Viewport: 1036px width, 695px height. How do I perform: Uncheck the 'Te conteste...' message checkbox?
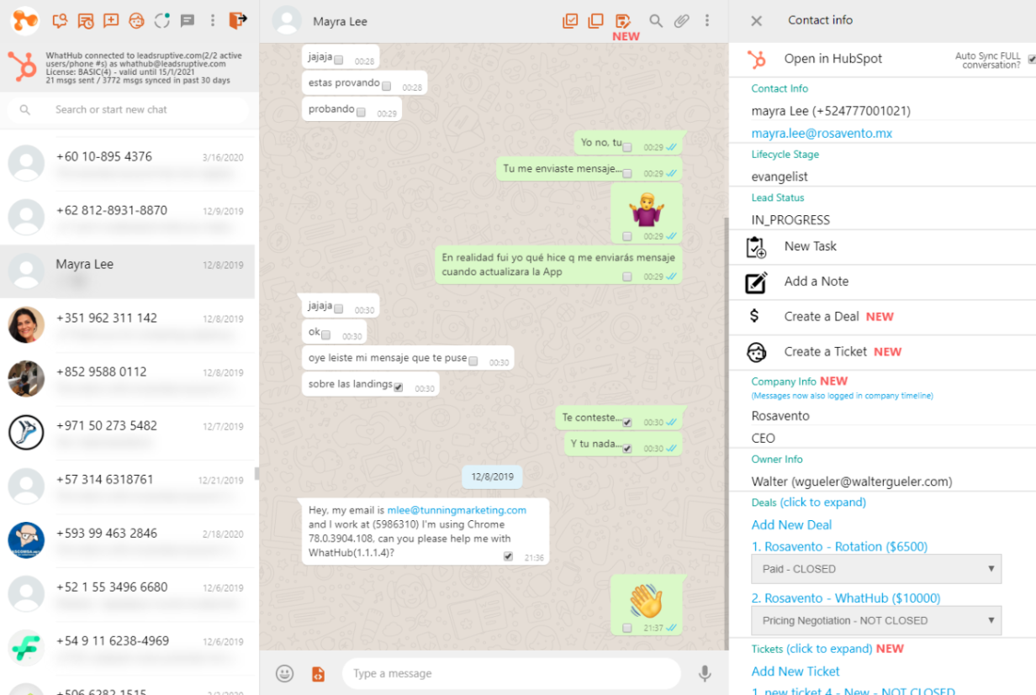627,422
